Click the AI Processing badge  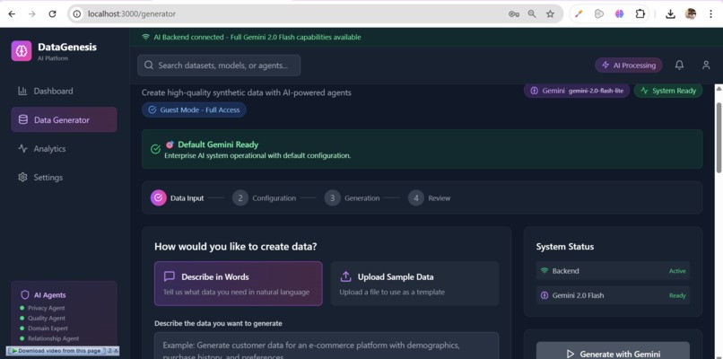pyautogui.click(x=629, y=65)
